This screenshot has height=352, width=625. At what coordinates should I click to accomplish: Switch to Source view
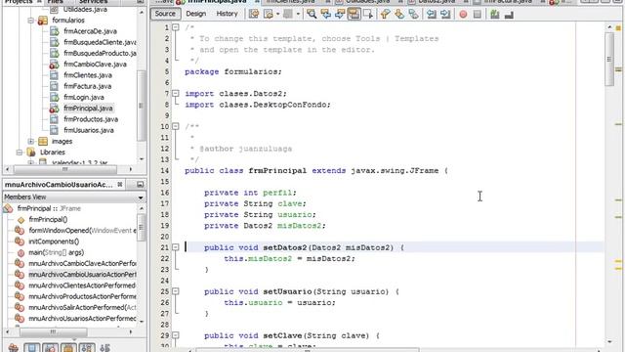pyautogui.click(x=165, y=14)
